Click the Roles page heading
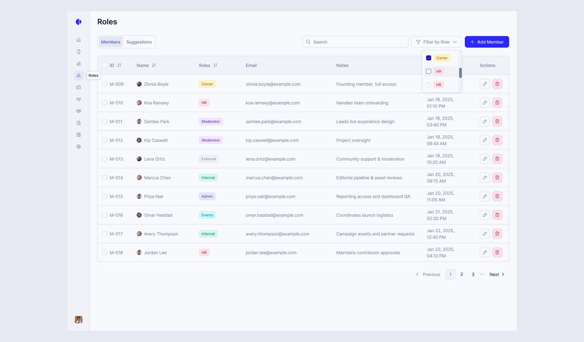 [x=107, y=22]
